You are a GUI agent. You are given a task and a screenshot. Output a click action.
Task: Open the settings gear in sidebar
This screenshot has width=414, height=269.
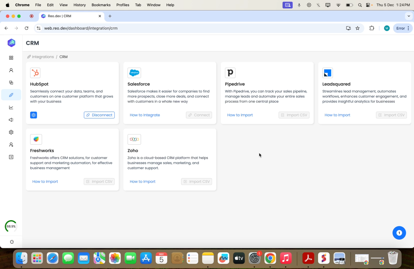11,132
